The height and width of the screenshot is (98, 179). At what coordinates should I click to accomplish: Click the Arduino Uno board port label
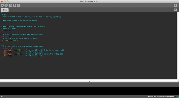click(x=162, y=97)
